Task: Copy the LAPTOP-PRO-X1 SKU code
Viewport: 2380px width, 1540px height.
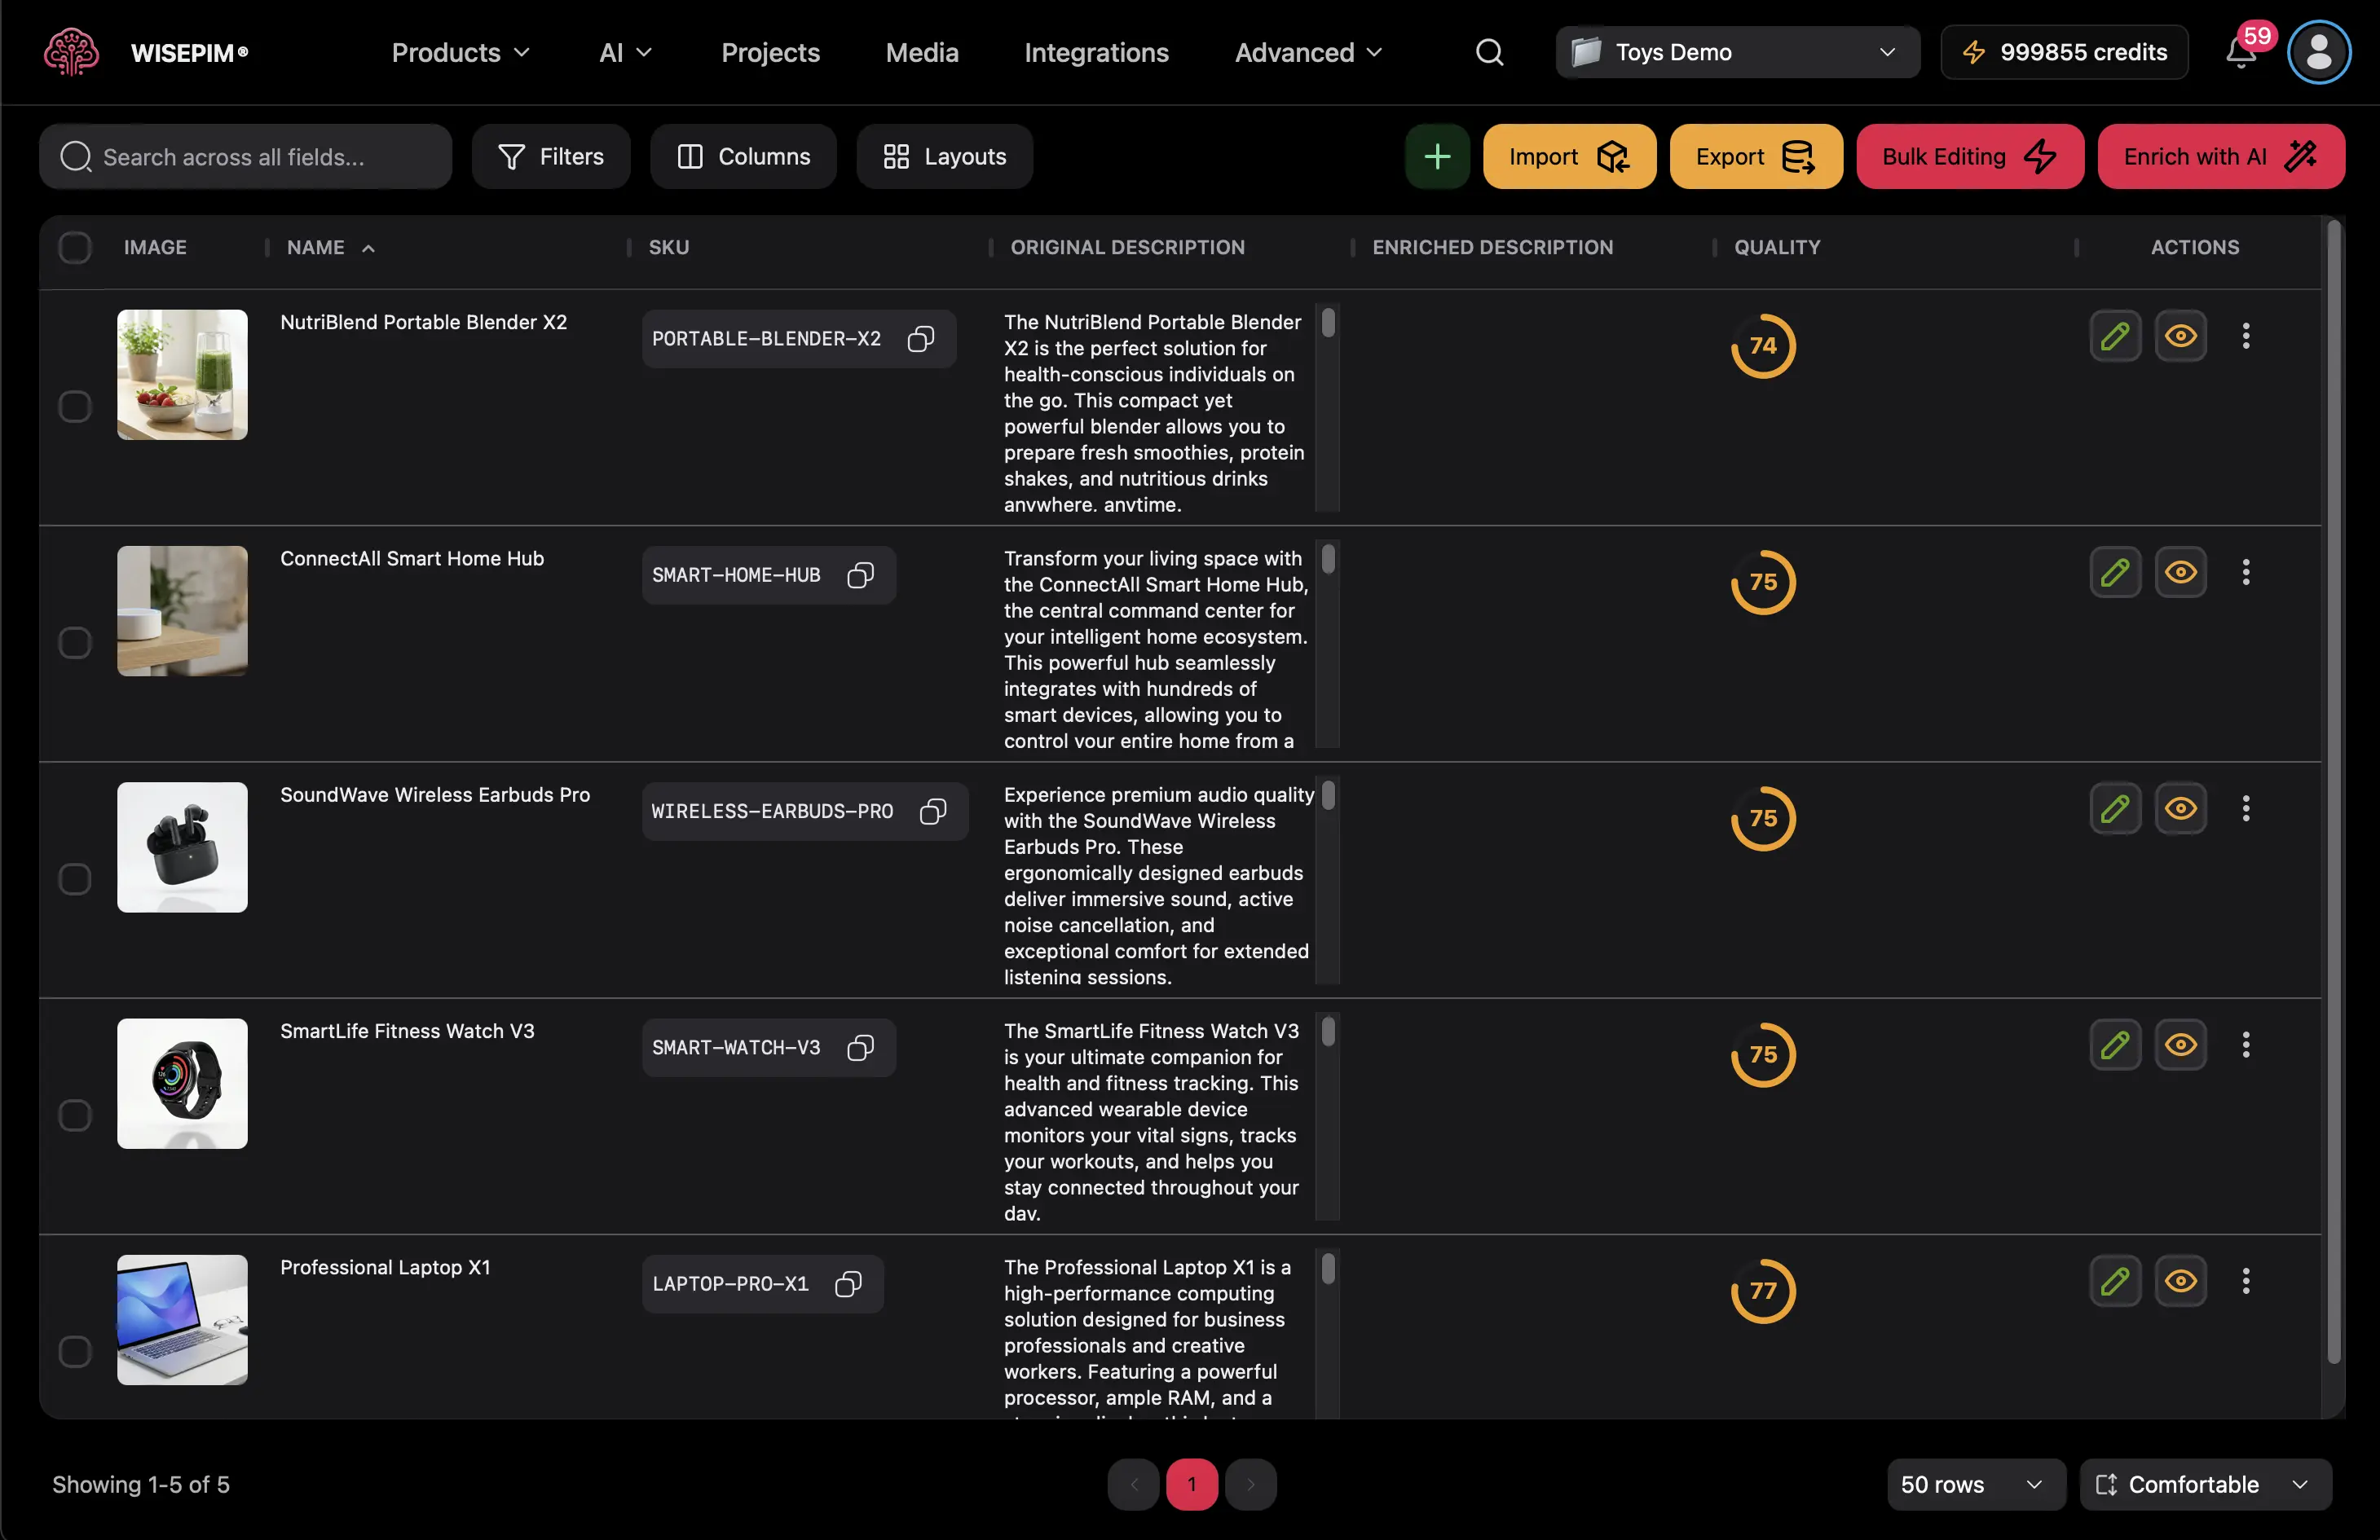Action: [x=848, y=1284]
